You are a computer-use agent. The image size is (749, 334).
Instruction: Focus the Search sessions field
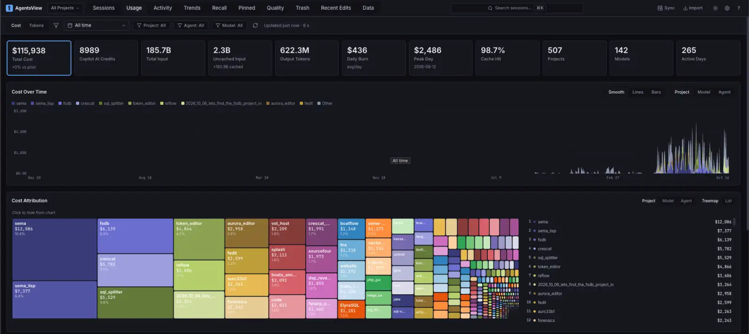(x=517, y=8)
